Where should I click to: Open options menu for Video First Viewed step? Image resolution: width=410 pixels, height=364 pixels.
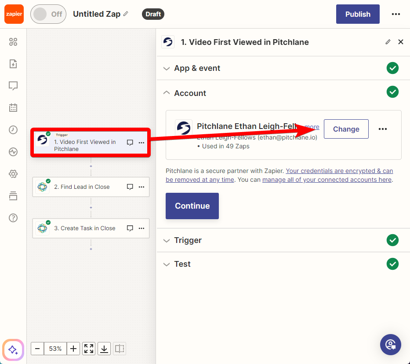click(x=142, y=143)
